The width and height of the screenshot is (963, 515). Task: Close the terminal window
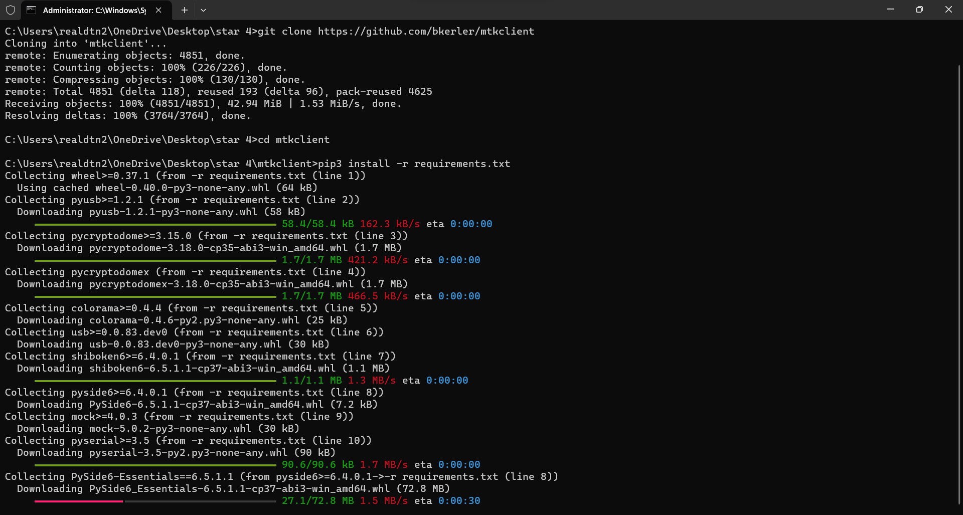click(948, 10)
